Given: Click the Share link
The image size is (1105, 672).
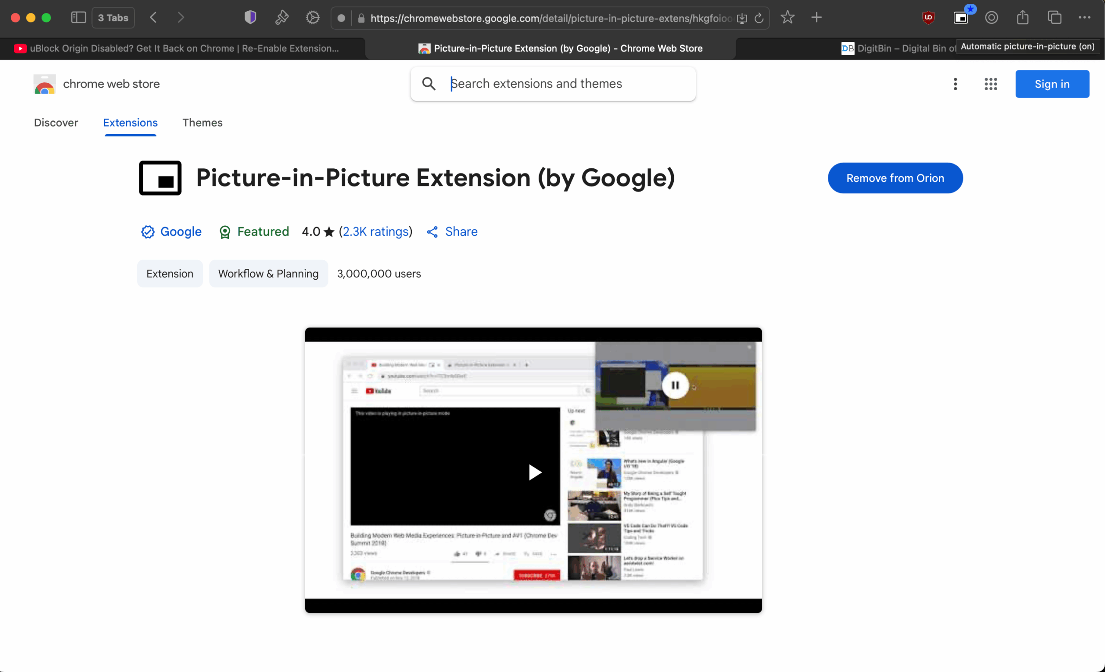Looking at the screenshot, I should [452, 232].
